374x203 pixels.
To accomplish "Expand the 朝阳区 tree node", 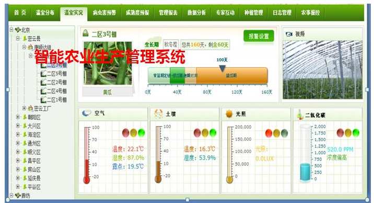I will pos(18,117).
